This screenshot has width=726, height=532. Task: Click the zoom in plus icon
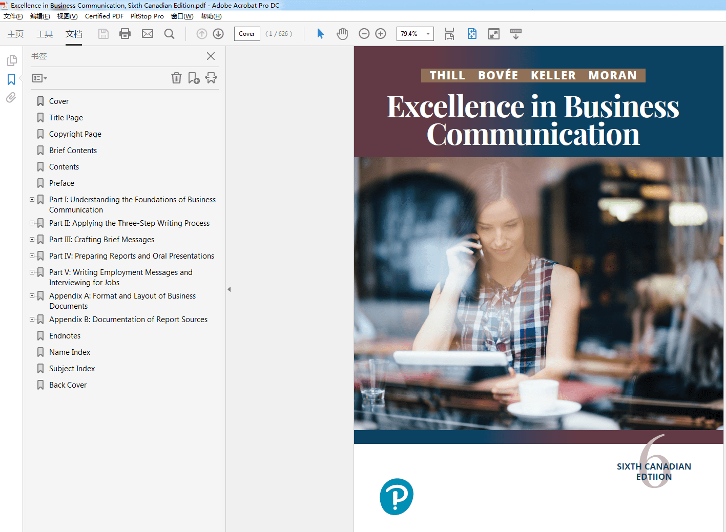(x=381, y=34)
